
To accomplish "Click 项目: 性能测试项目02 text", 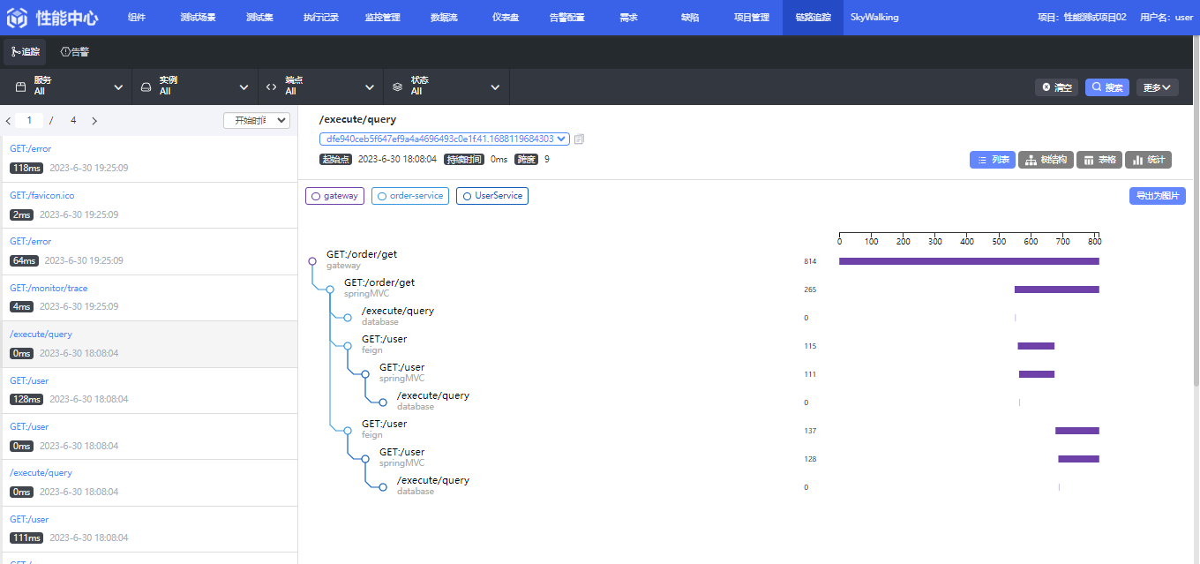I will [1083, 18].
